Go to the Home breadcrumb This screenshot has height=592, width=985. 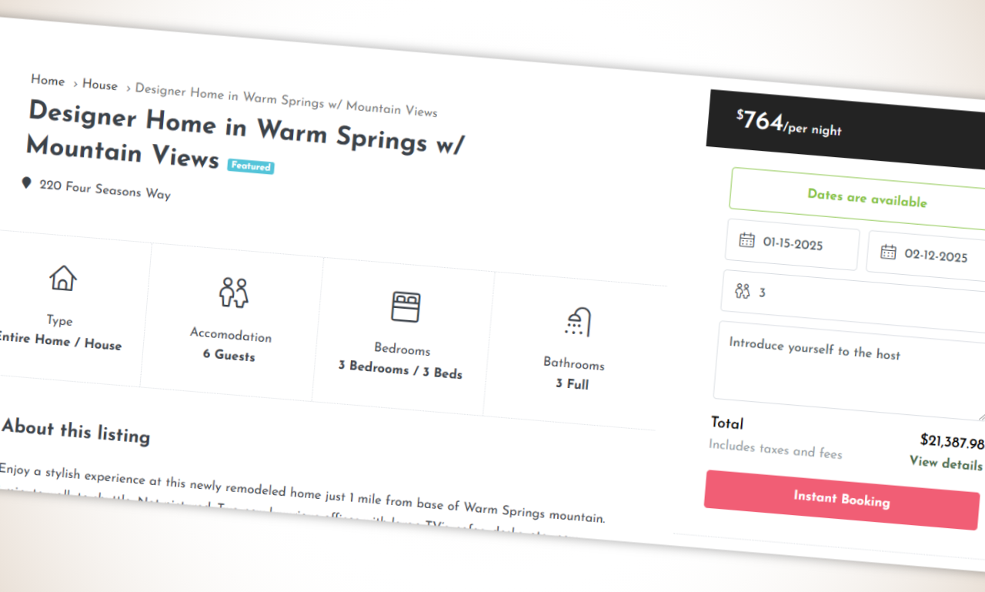tap(48, 80)
